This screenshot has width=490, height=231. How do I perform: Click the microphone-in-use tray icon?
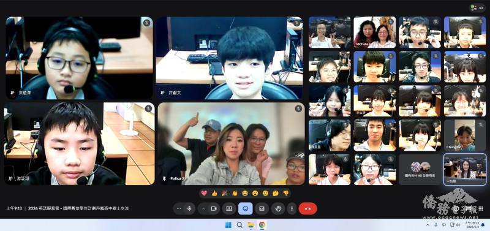point(436,225)
